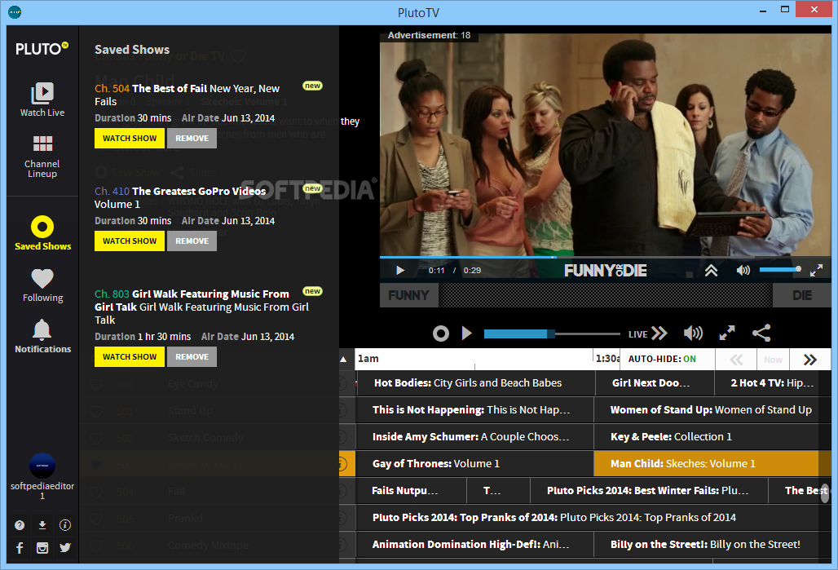Image resolution: width=838 pixels, height=570 pixels.
Task: Watch the Girl Walk saved show
Action: point(130,356)
